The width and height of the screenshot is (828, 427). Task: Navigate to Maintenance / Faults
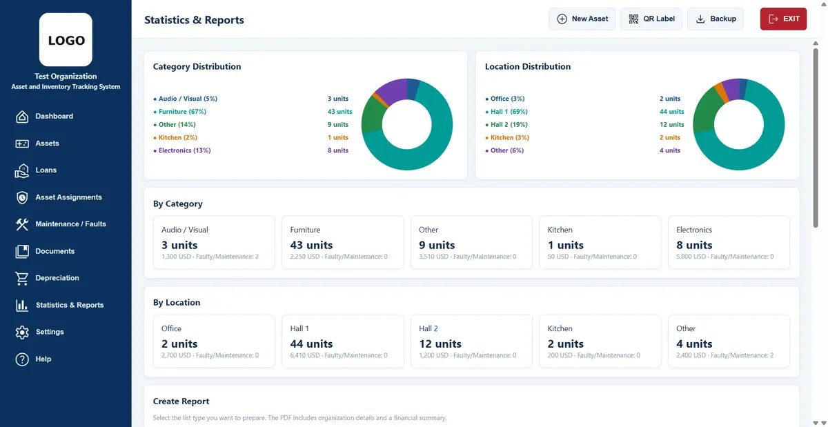pyautogui.click(x=71, y=224)
